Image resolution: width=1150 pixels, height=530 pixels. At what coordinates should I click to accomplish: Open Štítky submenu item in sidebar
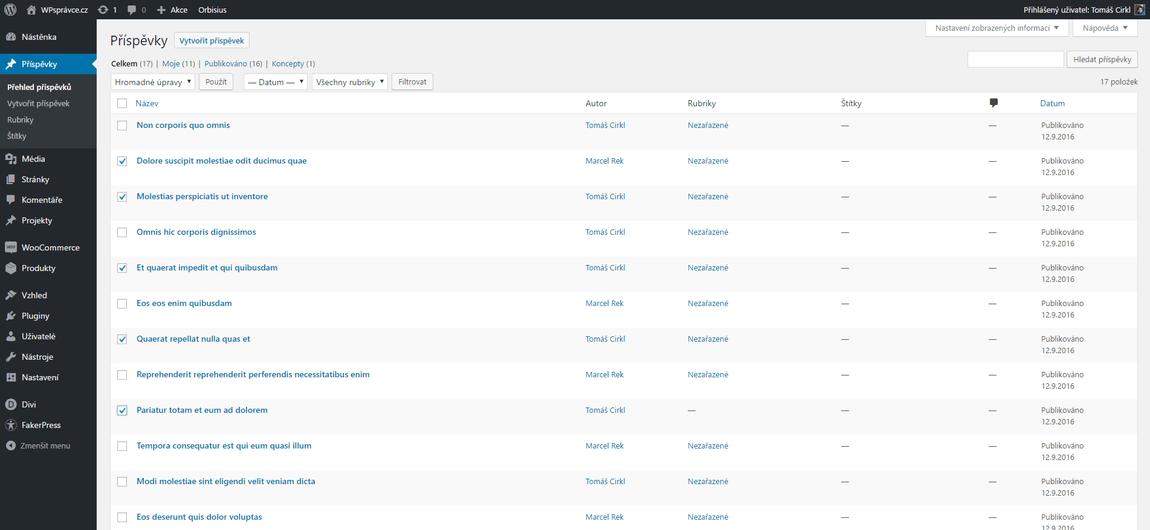17,136
